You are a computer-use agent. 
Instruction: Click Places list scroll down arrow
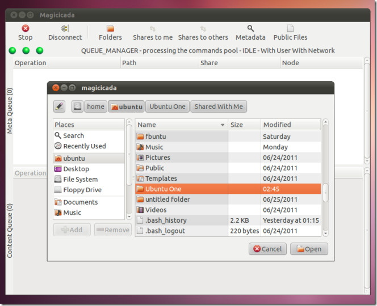[x=129, y=216]
